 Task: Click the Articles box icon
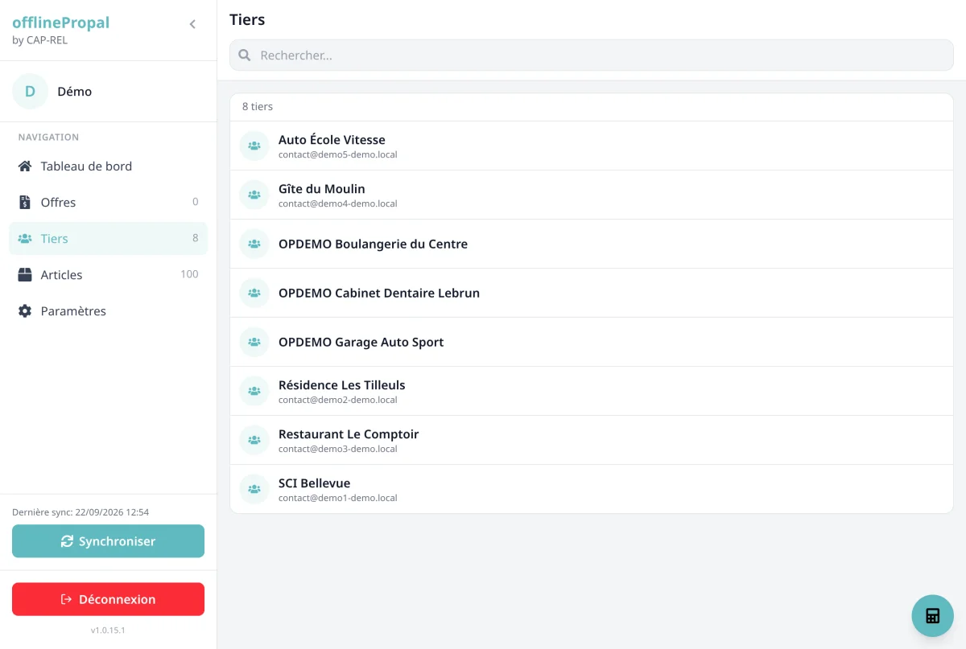pos(25,275)
